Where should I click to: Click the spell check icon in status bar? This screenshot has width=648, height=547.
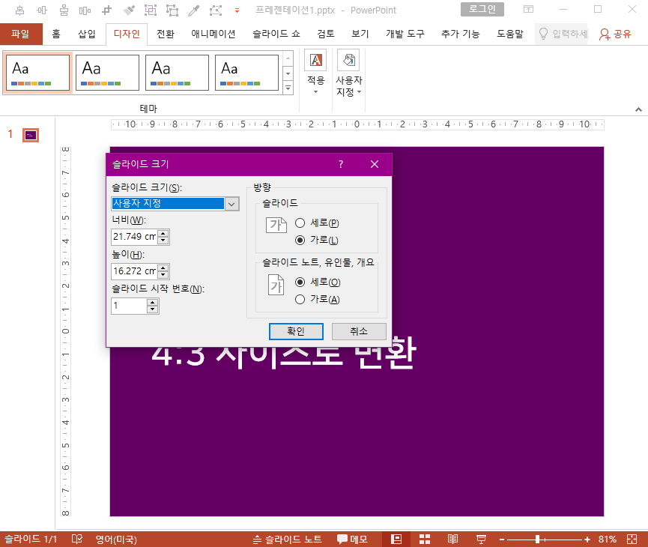pyautogui.click(x=77, y=540)
